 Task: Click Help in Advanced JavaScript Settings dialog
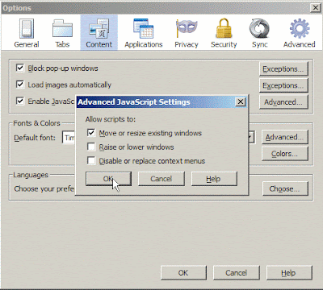tap(214, 179)
